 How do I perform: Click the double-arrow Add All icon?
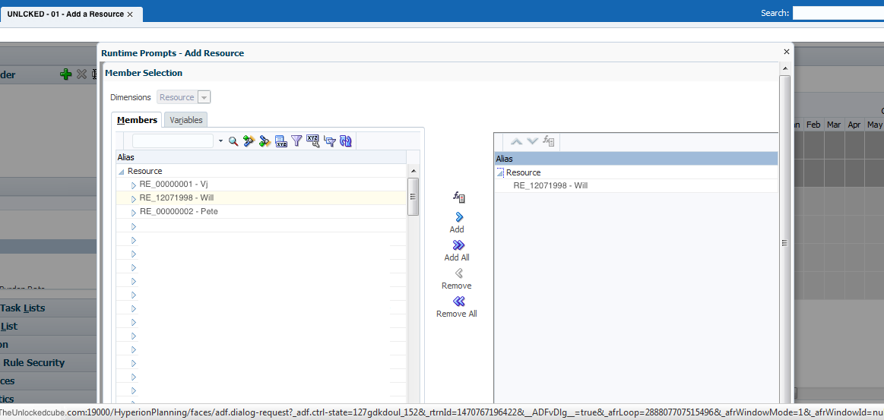pos(458,245)
